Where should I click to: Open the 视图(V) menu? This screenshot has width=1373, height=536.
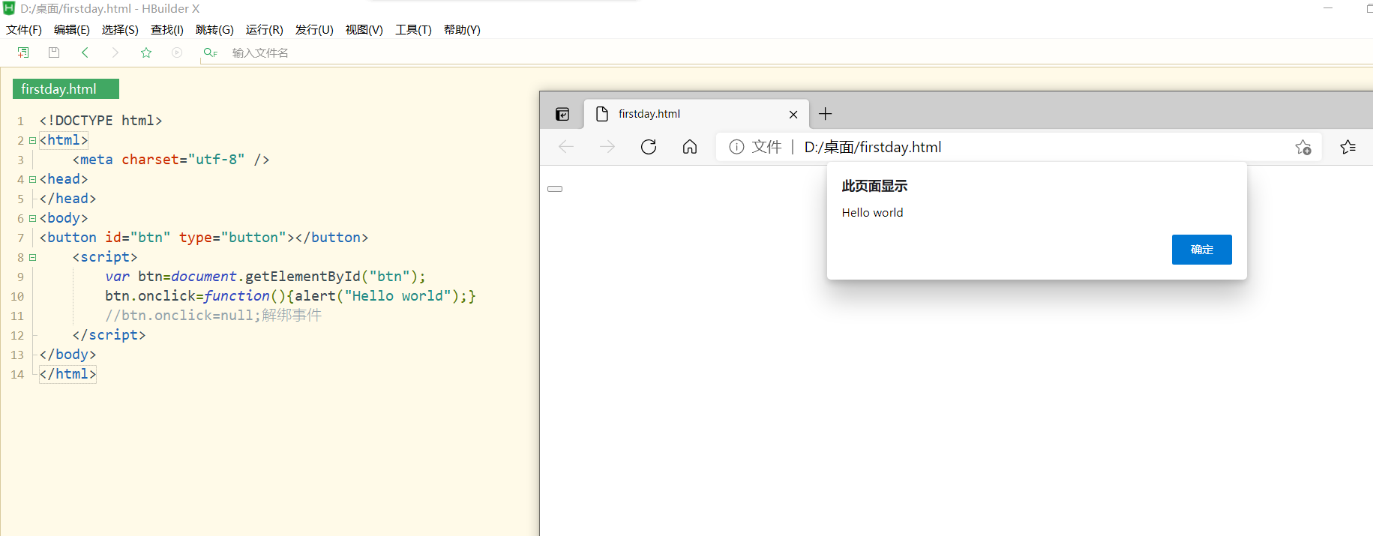(x=364, y=30)
